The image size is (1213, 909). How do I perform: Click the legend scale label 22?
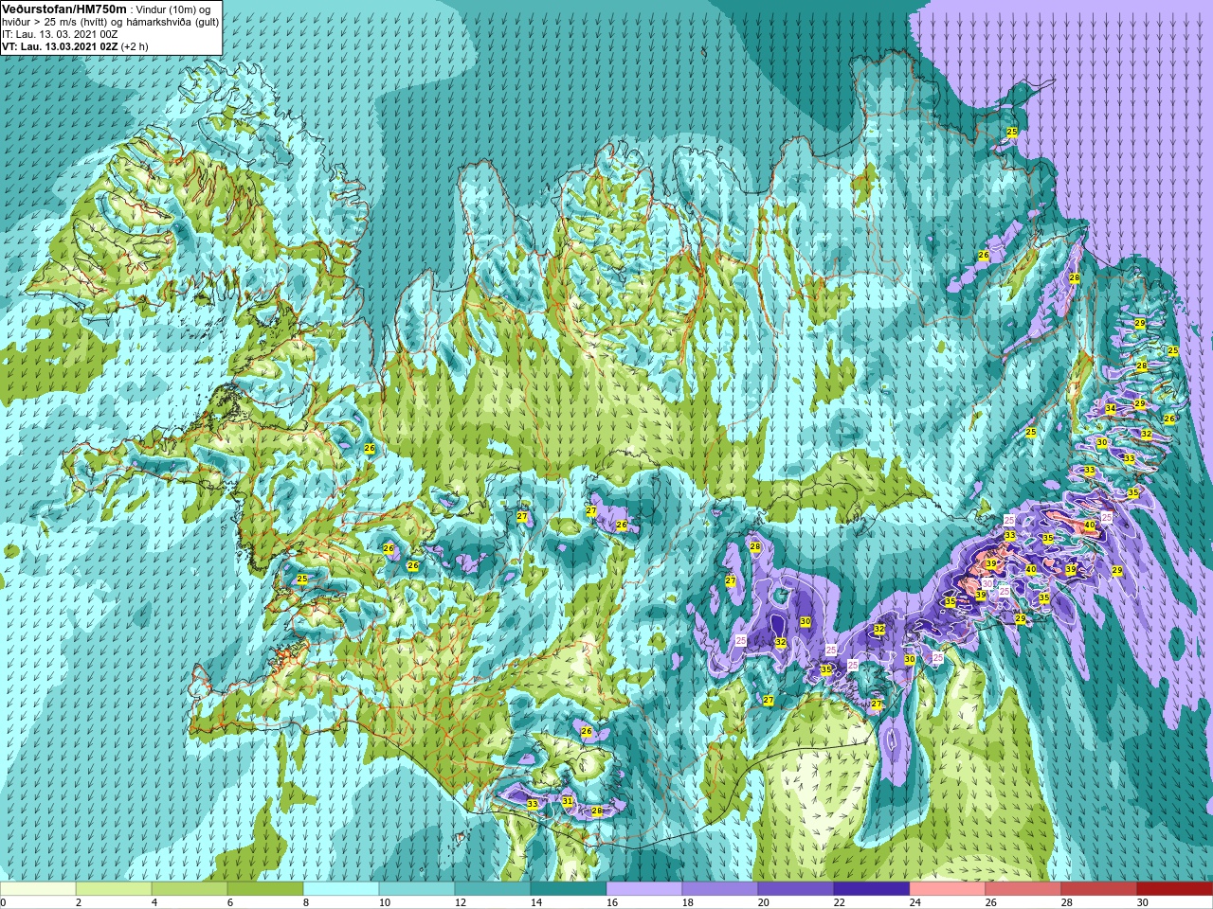pyautogui.click(x=839, y=902)
